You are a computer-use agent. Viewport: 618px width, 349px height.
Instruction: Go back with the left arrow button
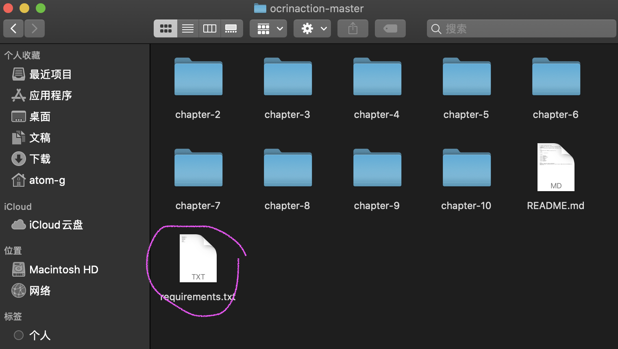pyautogui.click(x=13, y=28)
